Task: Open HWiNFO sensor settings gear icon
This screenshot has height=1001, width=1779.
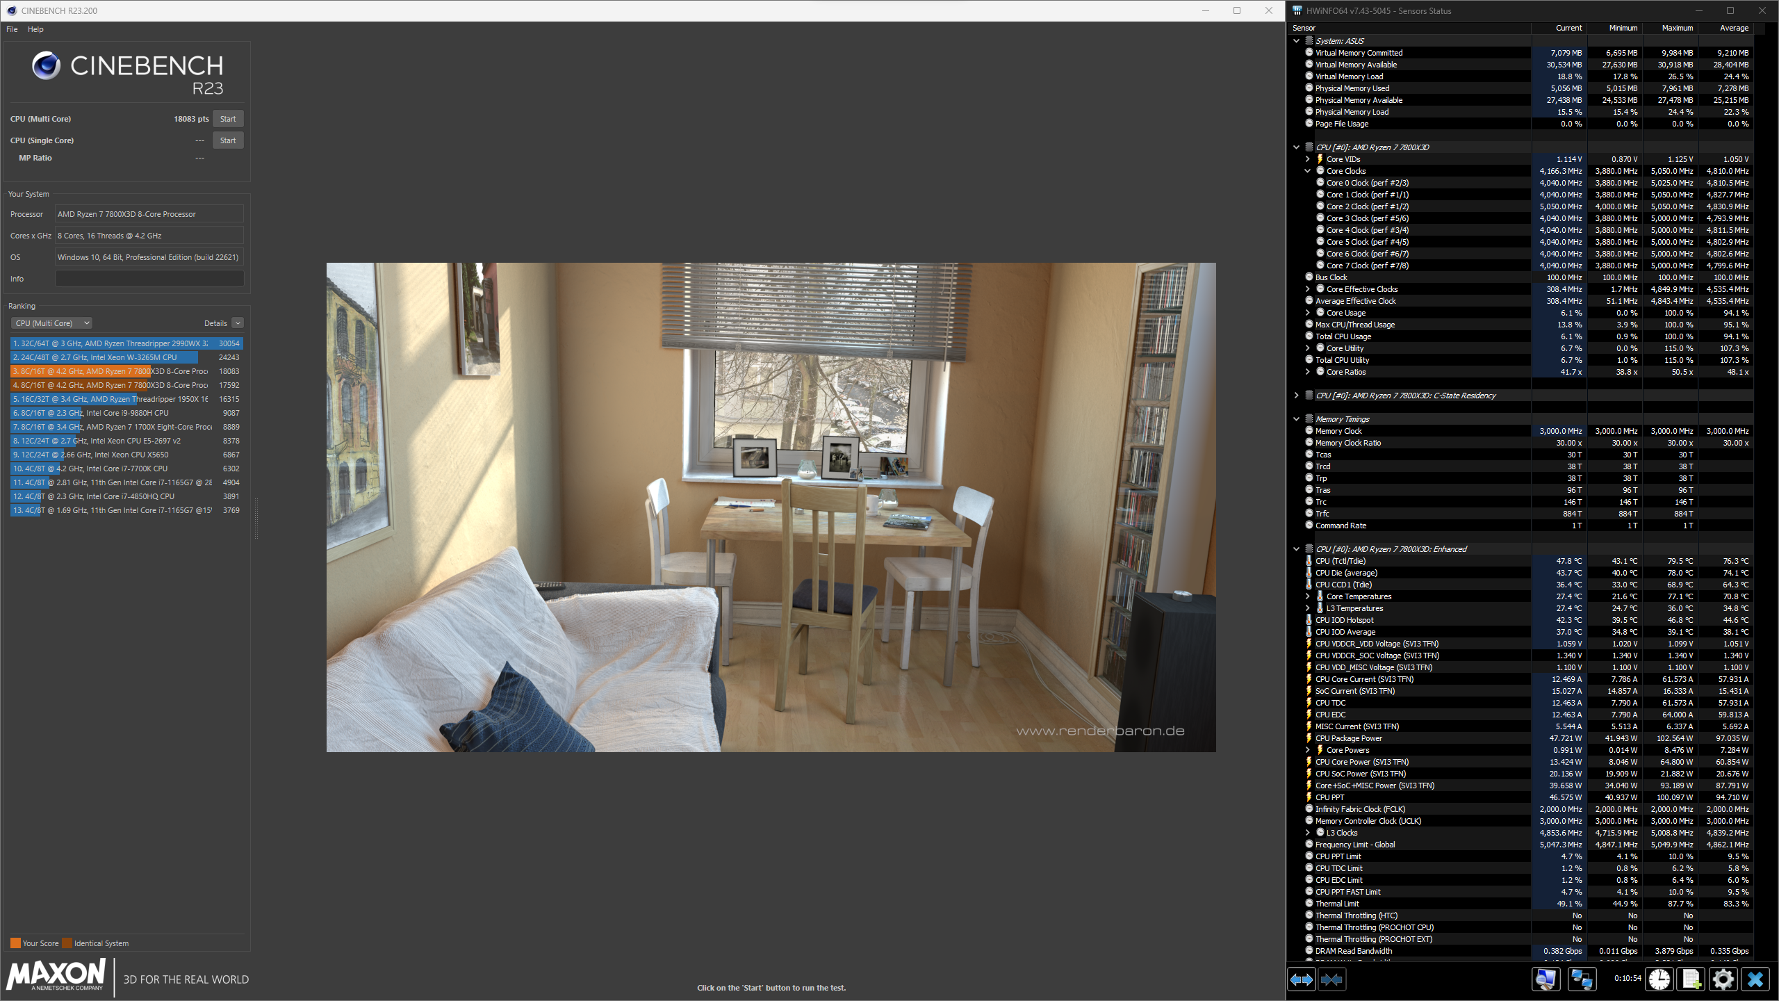Action: coord(1723,979)
